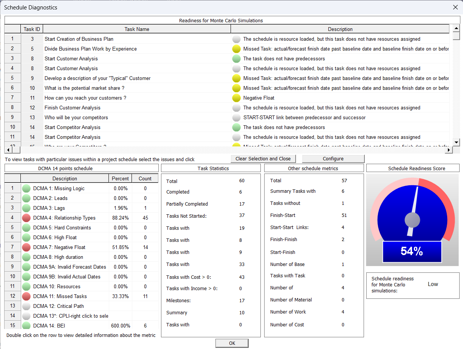This screenshot has width=463, height=349.
Task: Confirm with the OK button
Action: click(232, 343)
